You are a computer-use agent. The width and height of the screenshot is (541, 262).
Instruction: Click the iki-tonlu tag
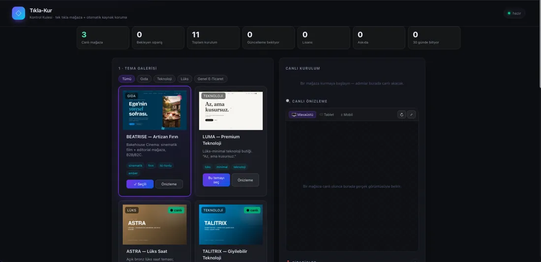tap(166, 166)
